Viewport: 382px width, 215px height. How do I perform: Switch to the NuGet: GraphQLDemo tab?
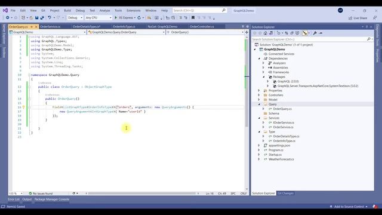point(162,26)
